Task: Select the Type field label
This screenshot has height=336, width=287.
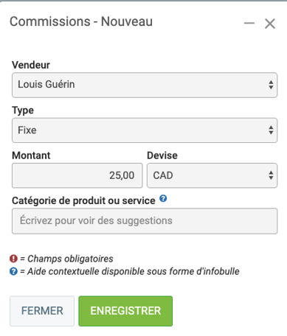Action: pos(23,111)
